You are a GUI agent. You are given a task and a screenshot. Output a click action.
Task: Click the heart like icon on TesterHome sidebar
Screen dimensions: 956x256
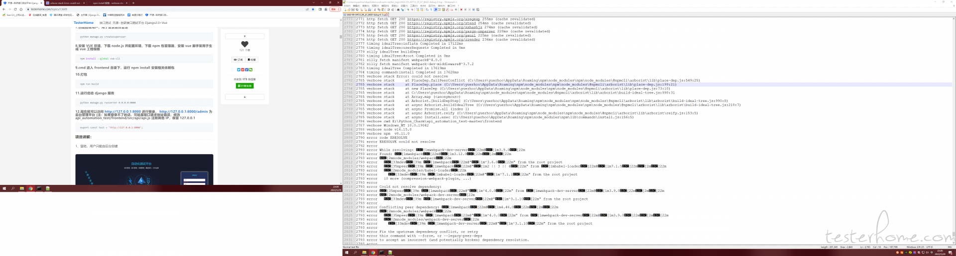(x=244, y=44)
